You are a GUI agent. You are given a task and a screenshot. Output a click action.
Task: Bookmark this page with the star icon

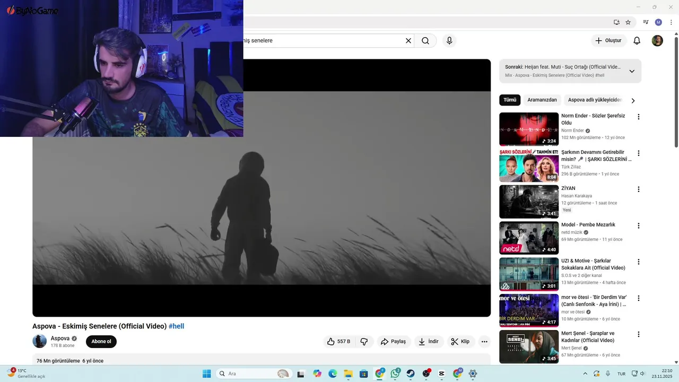pos(628,22)
